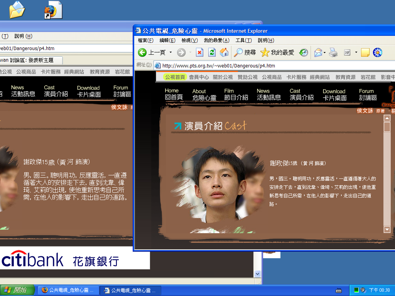Click the Print icon in IE toolbar
The width and height of the screenshot is (395, 296).
coord(333,52)
